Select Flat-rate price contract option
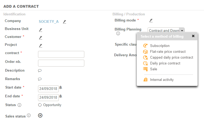The width and height of the screenshot is (204, 122). [x=168, y=52]
